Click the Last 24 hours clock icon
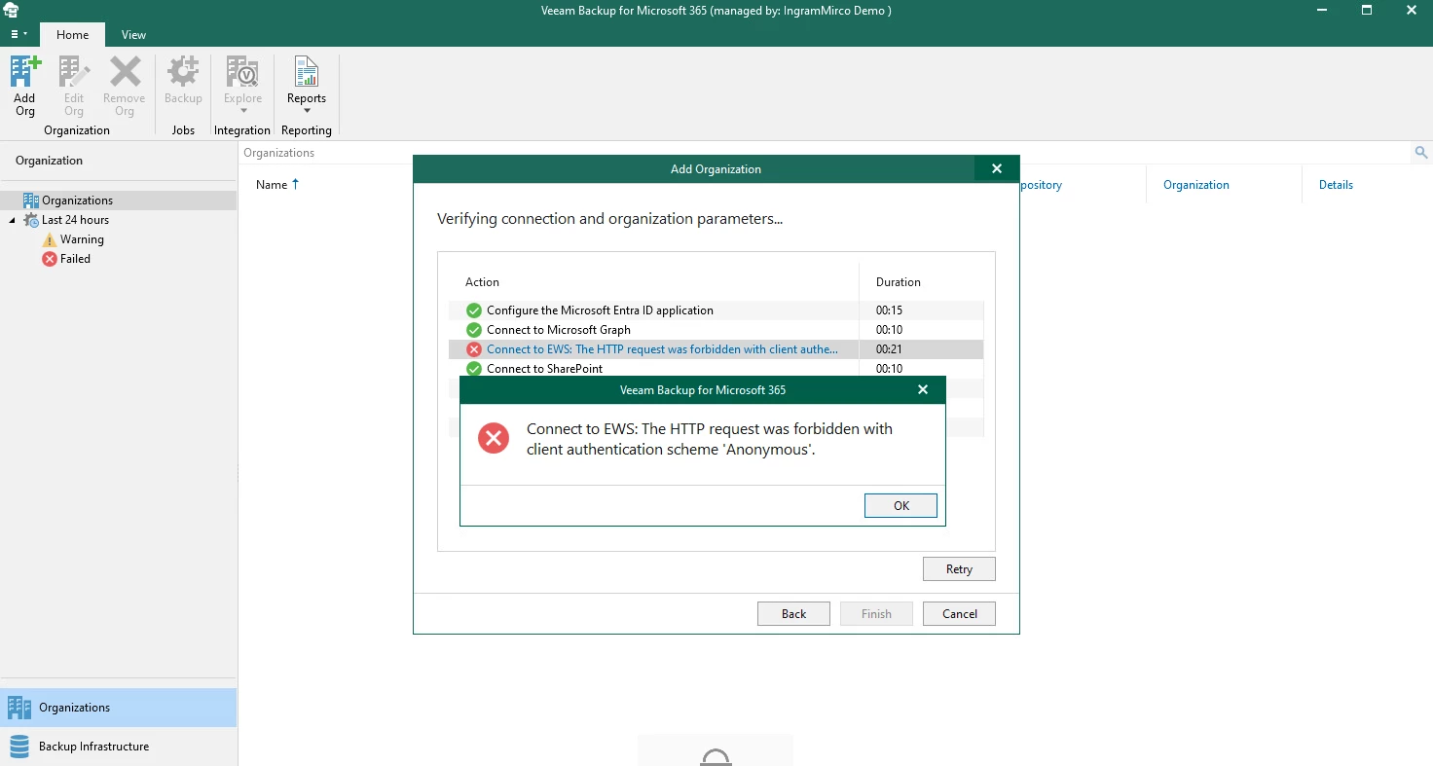 [30, 220]
